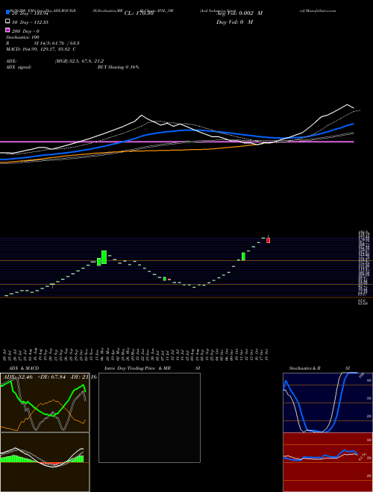Click the peak of the white 50 Day line

347,104
